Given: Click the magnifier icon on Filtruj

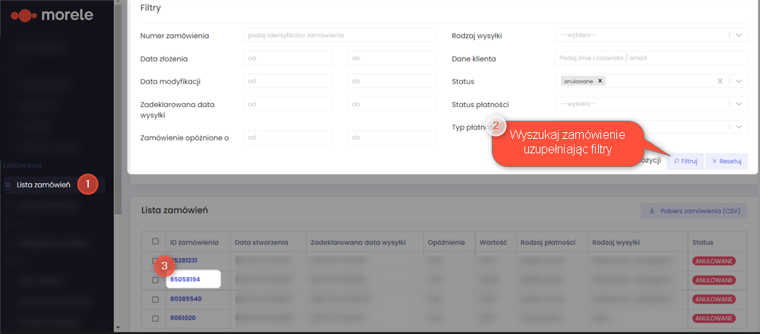Looking at the screenshot, I should point(676,162).
